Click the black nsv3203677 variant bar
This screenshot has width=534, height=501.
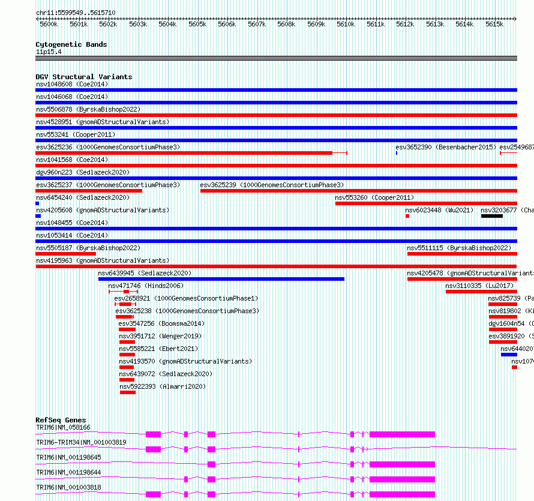tap(492, 216)
